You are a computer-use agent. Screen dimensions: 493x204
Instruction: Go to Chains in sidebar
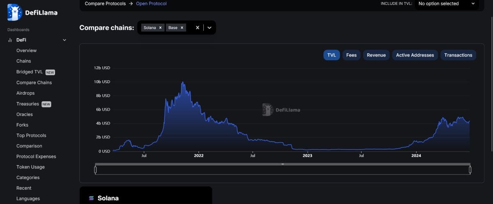[23, 61]
